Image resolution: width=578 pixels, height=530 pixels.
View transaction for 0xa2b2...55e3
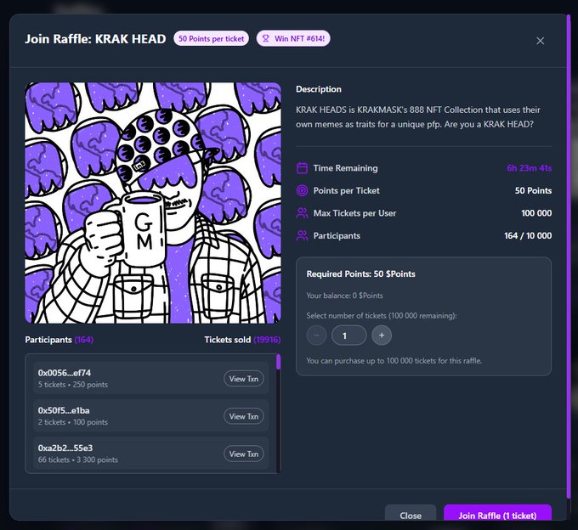[x=244, y=454]
